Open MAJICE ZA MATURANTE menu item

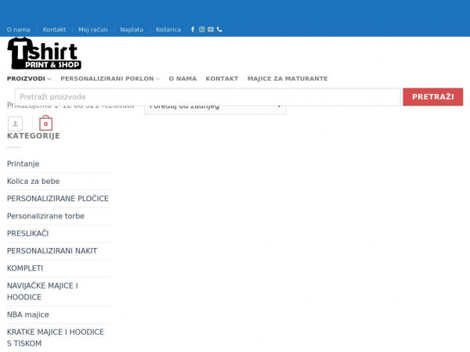[x=287, y=78]
